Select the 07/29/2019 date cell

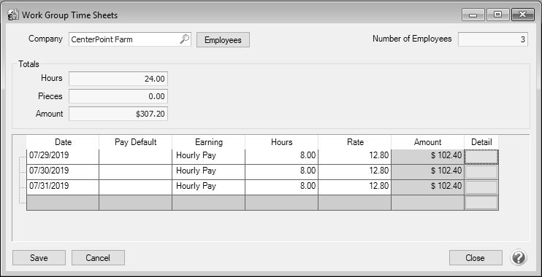point(63,157)
